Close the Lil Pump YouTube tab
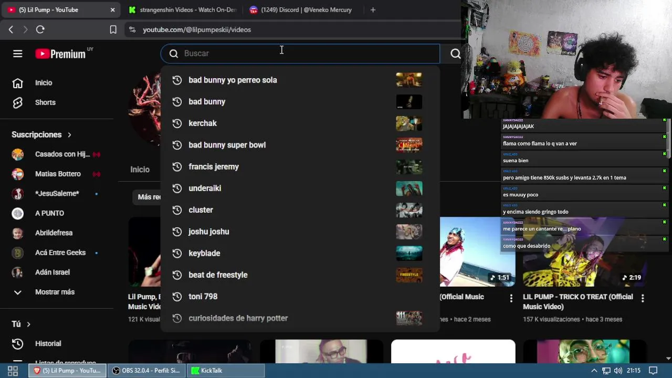 (x=112, y=10)
